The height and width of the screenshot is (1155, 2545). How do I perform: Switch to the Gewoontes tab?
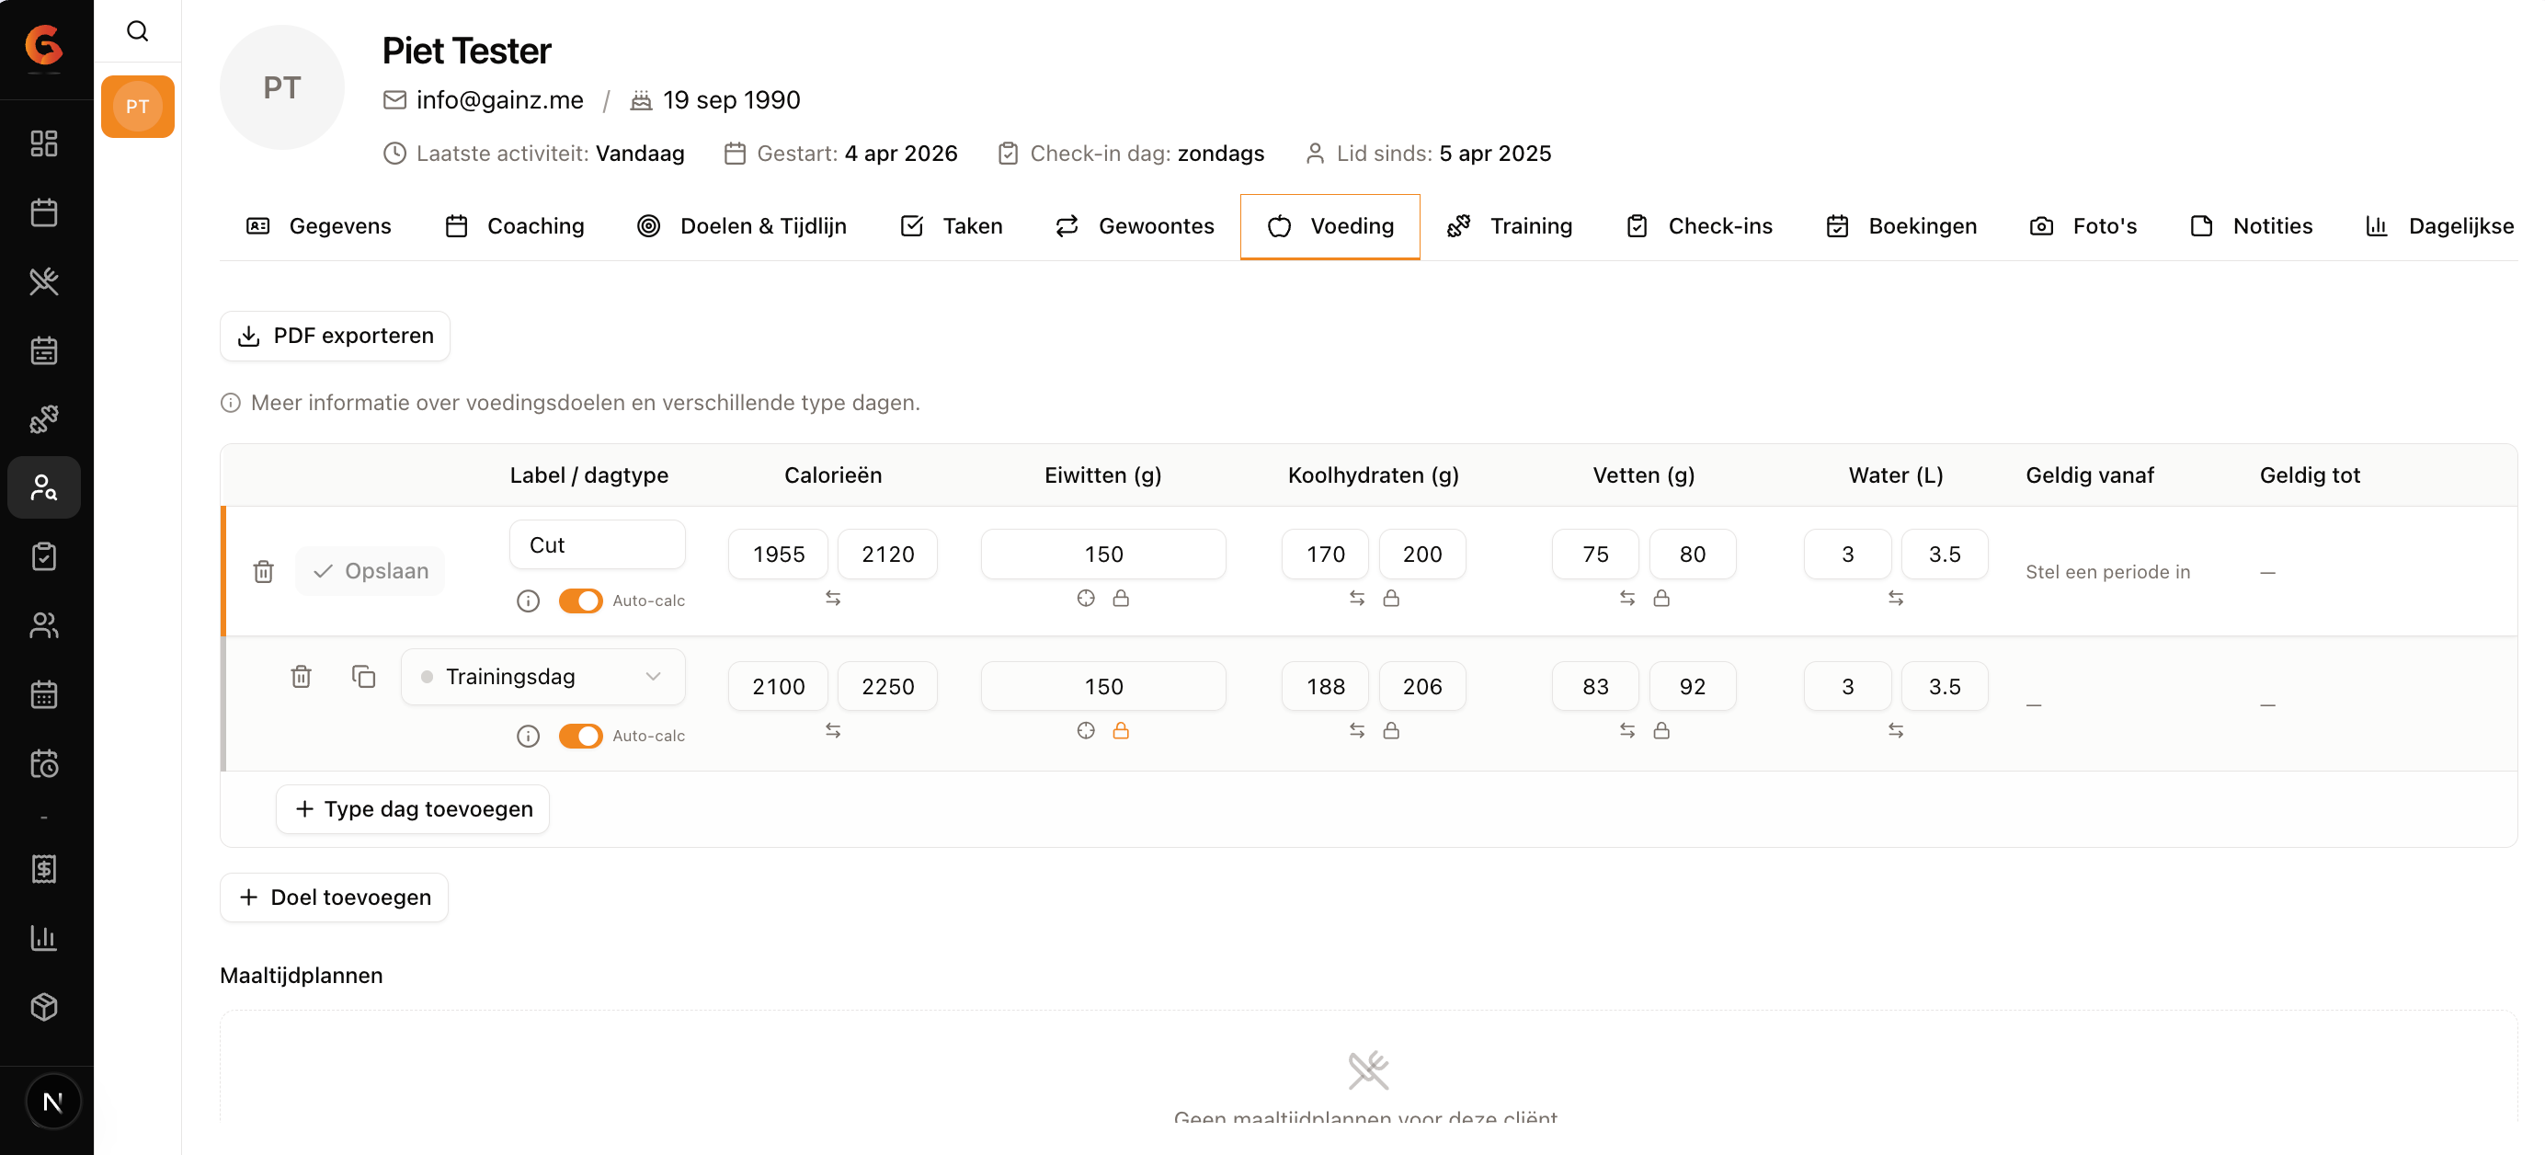pyautogui.click(x=1136, y=226)
